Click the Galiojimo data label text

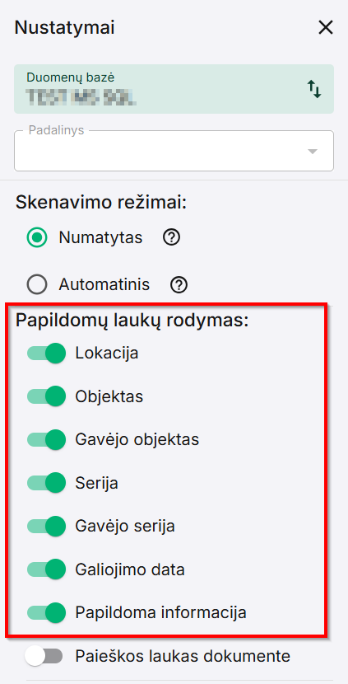(130, 569)
